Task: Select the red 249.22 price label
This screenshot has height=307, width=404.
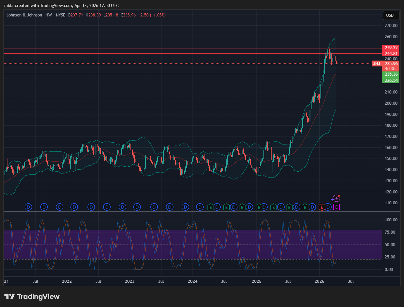Action: 391,48
